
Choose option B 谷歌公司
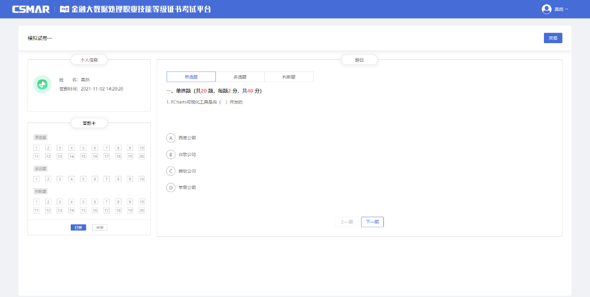click(171, 155)
